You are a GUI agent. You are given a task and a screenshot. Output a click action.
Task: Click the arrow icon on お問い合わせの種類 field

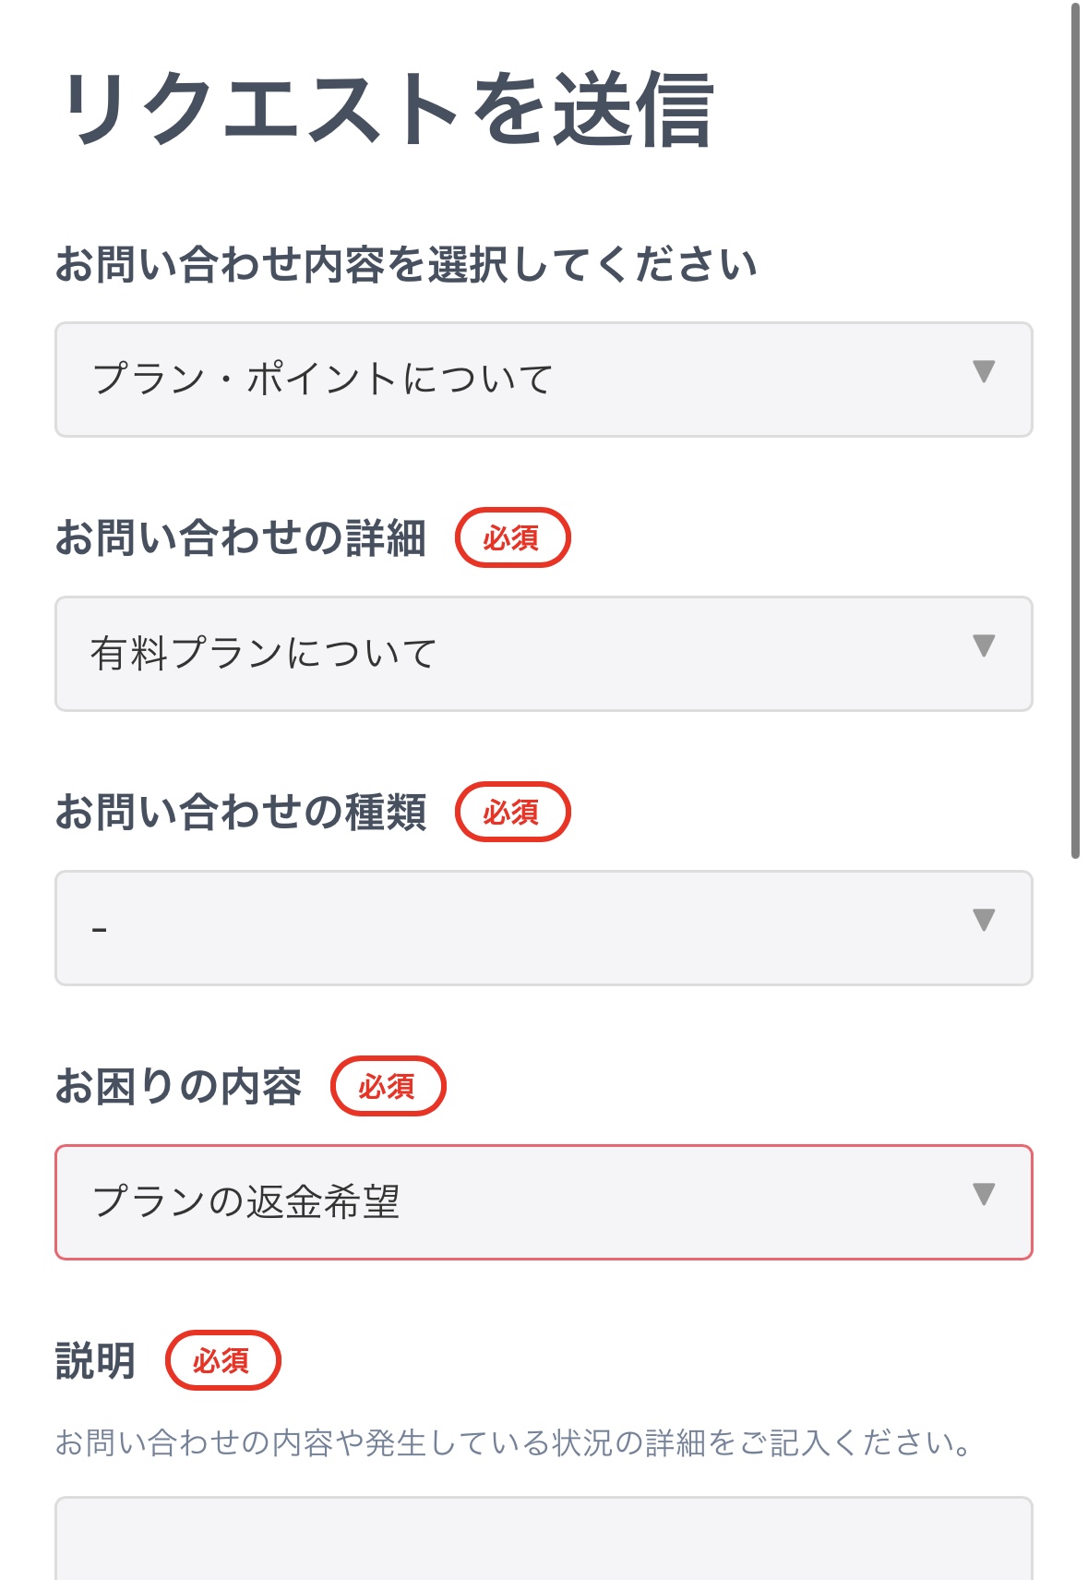(984, 920)
